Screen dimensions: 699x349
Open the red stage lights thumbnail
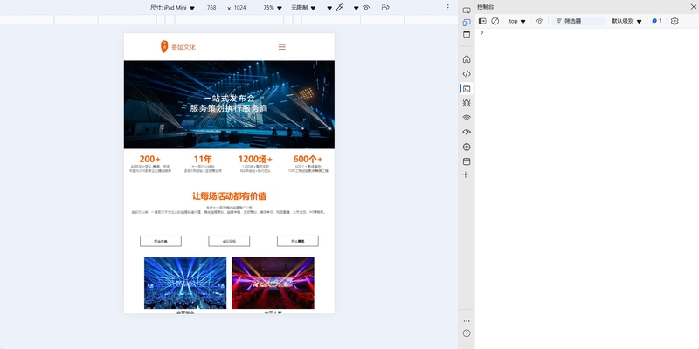[273, 283]
